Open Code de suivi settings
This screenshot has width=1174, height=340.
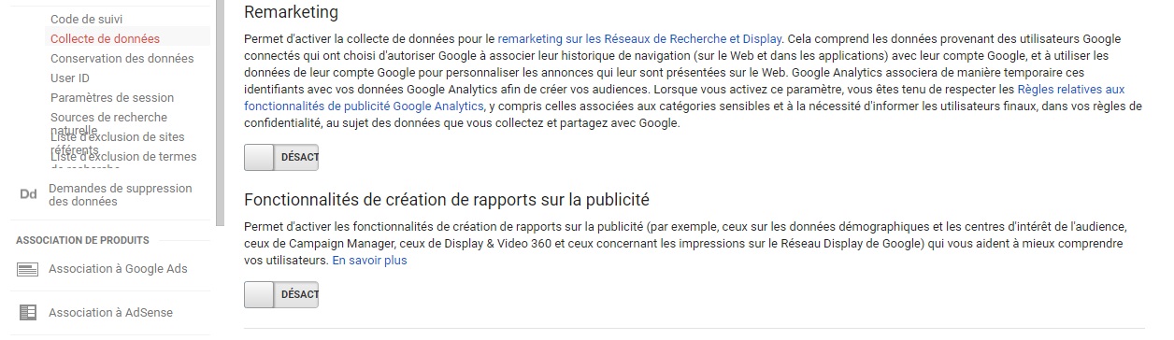click(86, 19)
